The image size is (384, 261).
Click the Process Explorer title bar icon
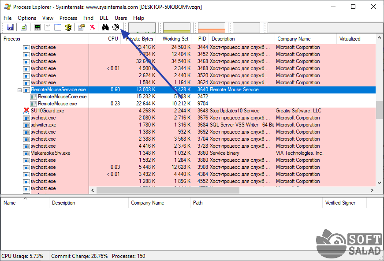[x=7, y=7]
